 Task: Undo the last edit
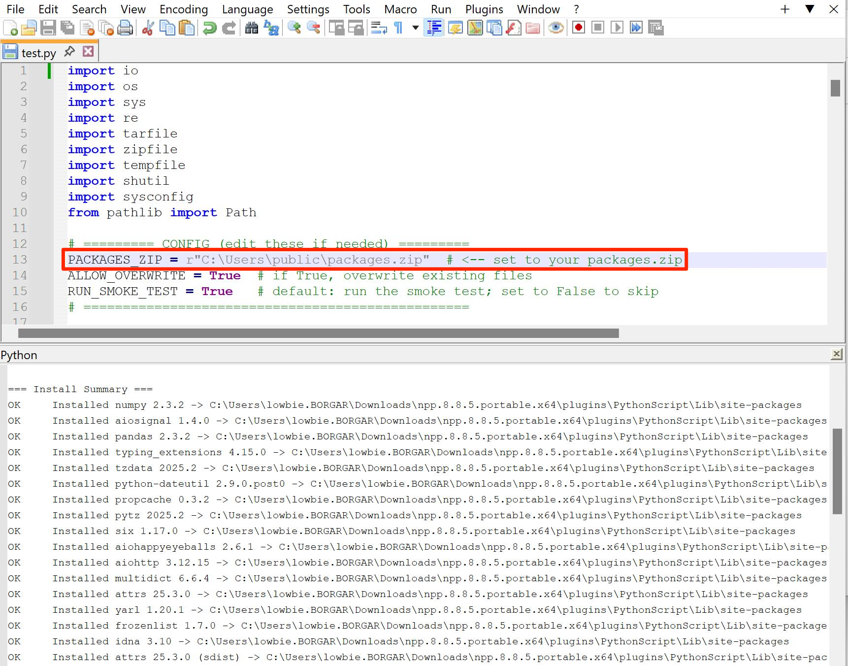tap(209, 28)
